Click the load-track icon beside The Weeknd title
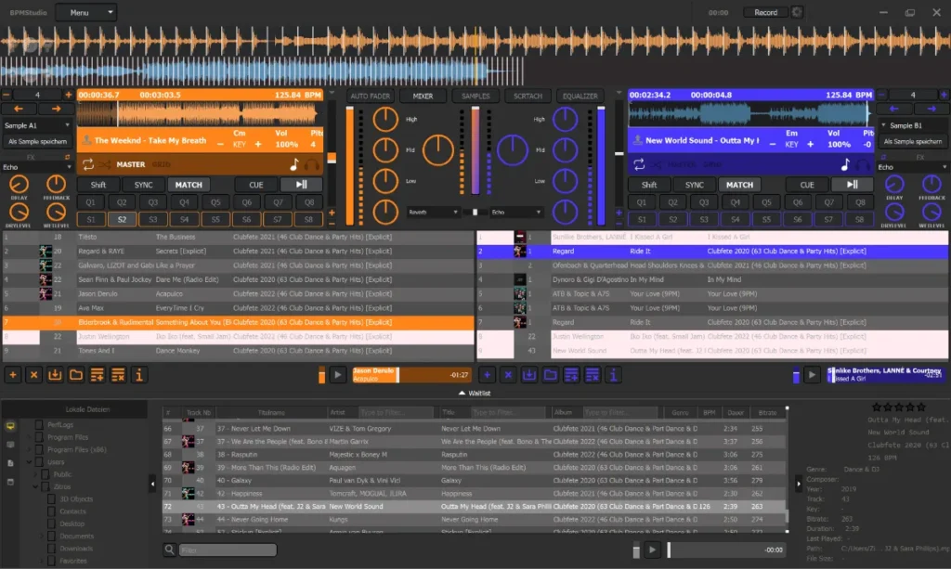Viewport: 951px width, 569px height. click(x=86, y=140)
